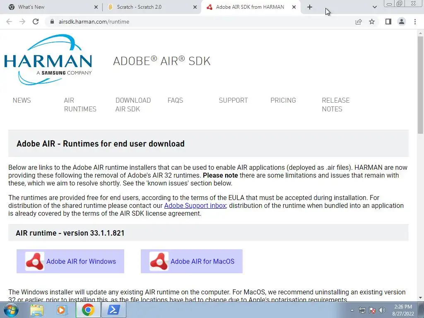The width and height of the screenshot is (424, 318).
Task: Switch to the What's New tab
Action: point(51,7)
